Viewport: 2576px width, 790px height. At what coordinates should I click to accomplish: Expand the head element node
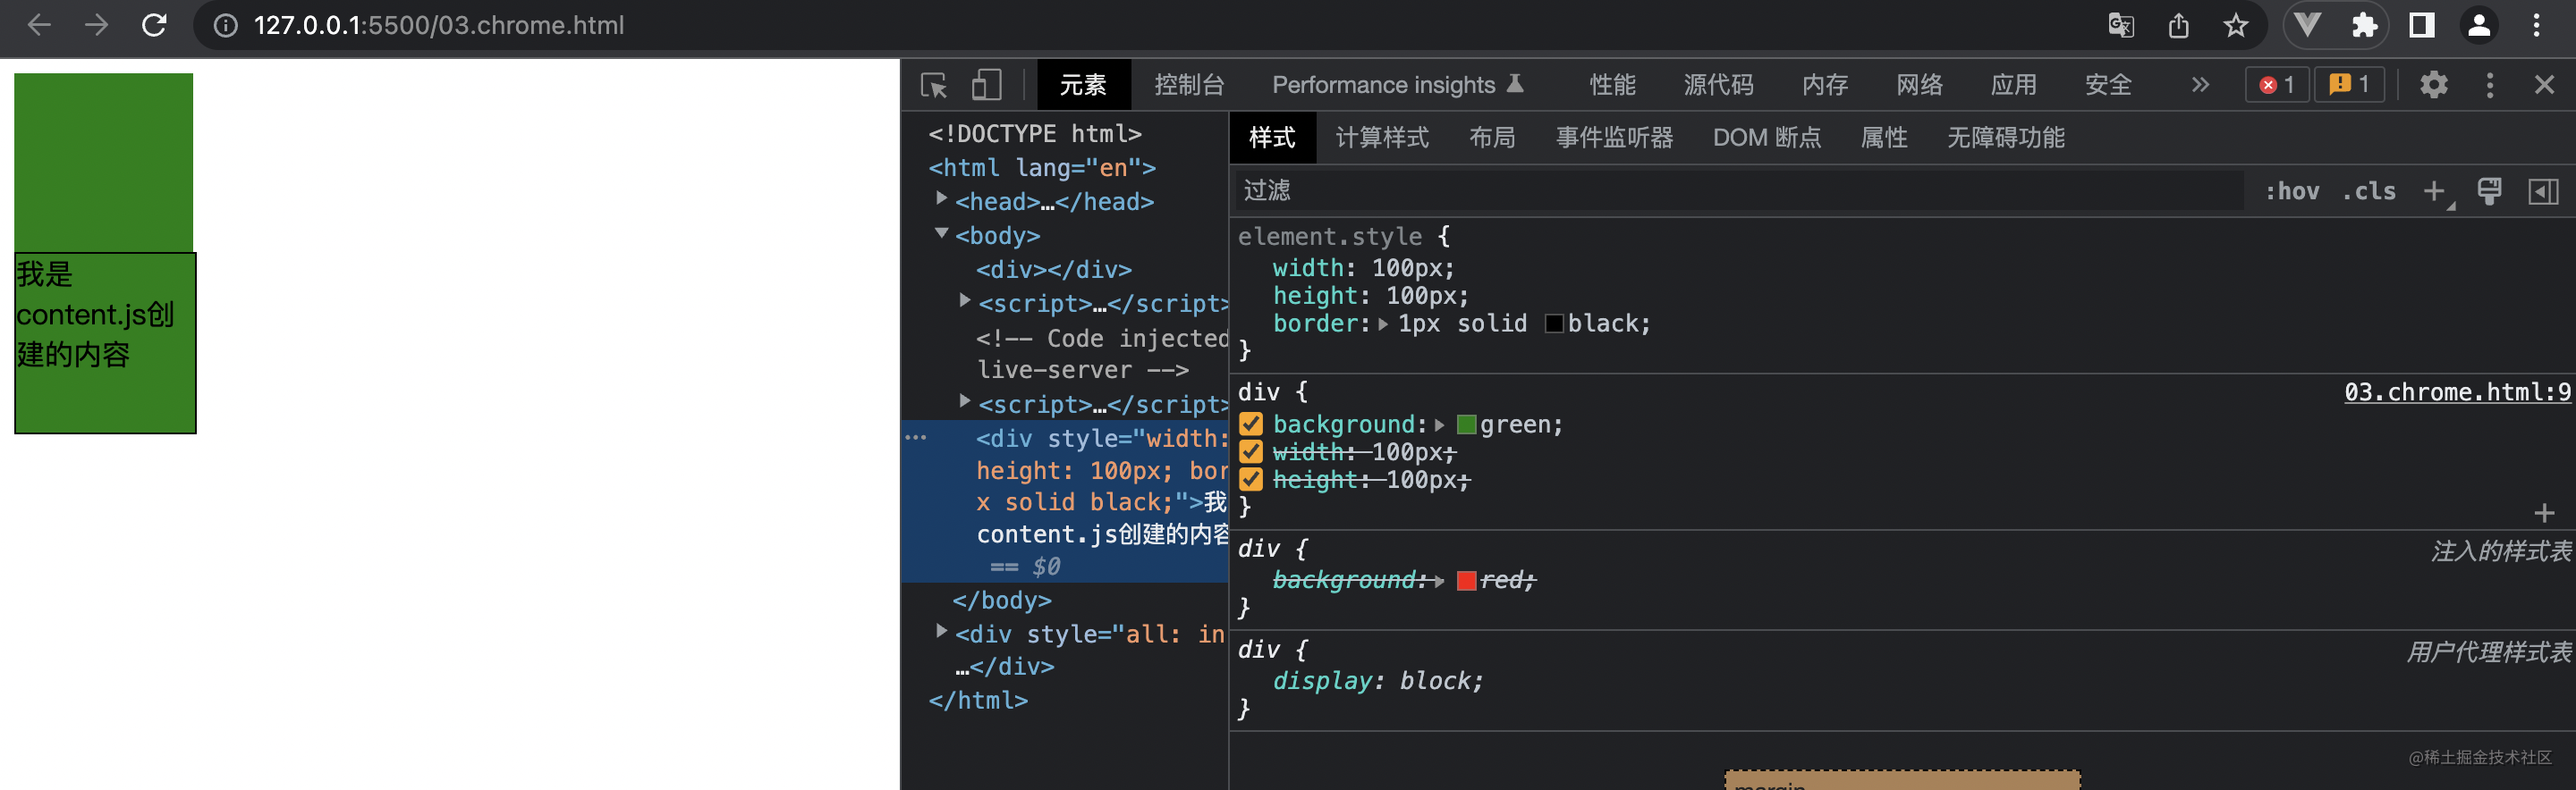click(941, 200)
